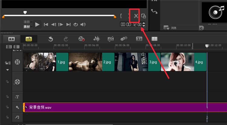Click the preview scrubber handle
The image size is (227, 125).
click(x=25, y=13)
